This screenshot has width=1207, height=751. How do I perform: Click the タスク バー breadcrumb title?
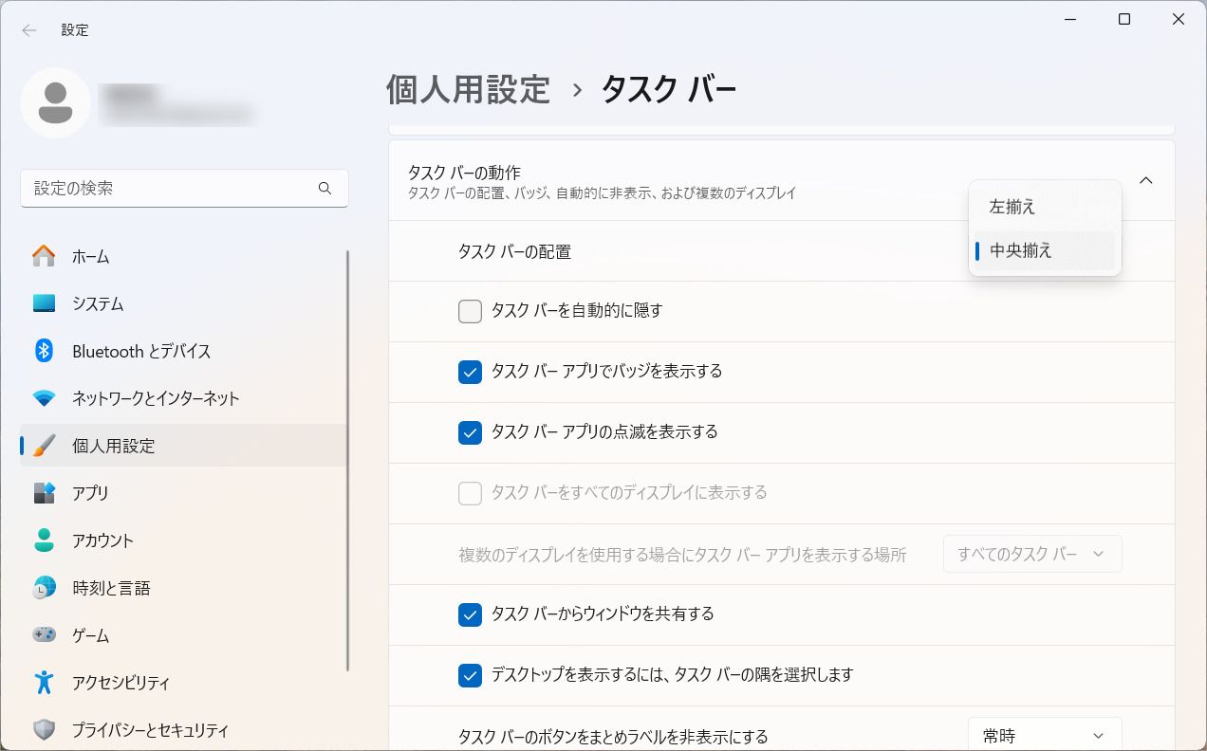point(669,89)
